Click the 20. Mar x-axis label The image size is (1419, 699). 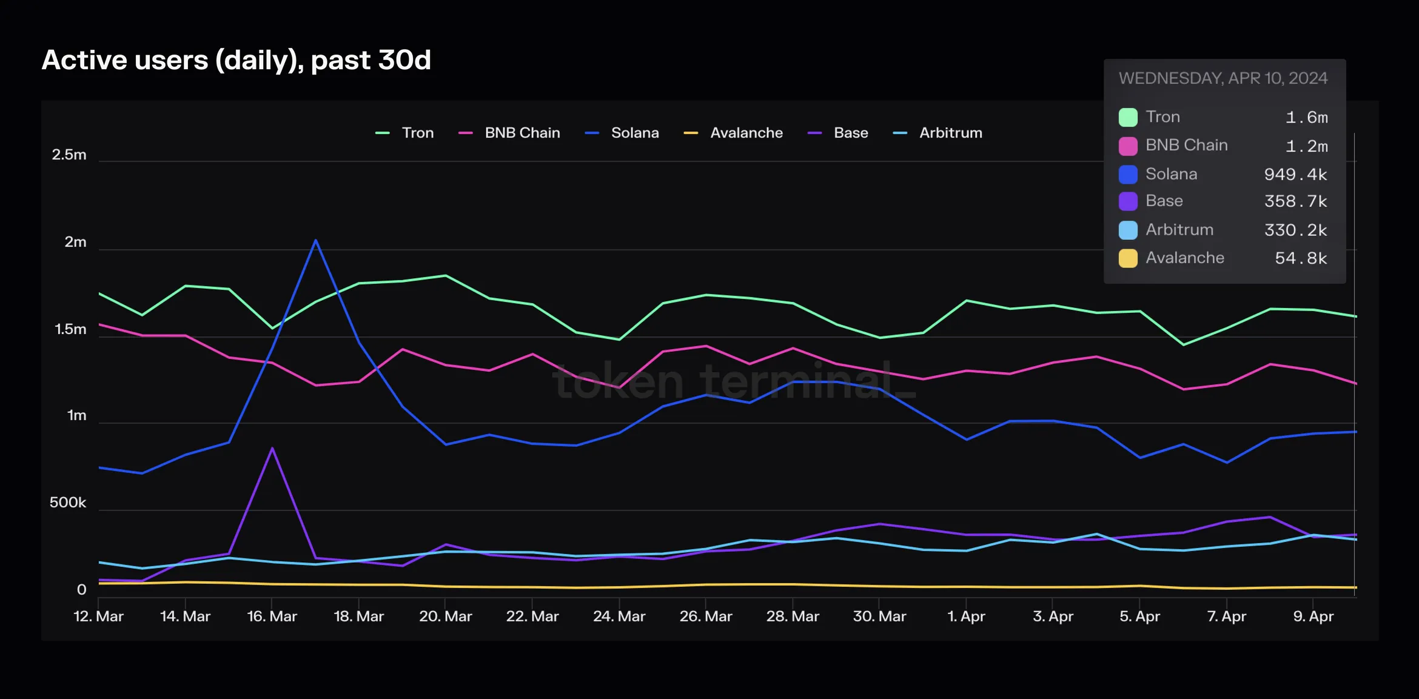446,617
